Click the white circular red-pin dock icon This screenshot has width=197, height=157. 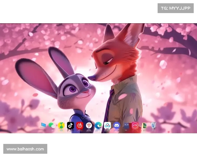(89, 125)
